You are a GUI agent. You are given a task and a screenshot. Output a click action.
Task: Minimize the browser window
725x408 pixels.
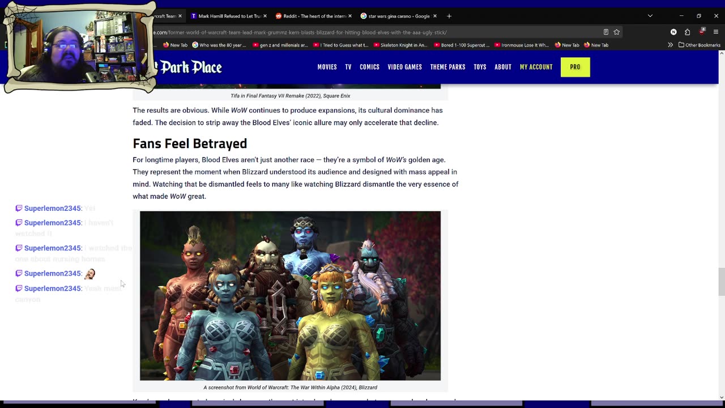click(x=681, y=16)
